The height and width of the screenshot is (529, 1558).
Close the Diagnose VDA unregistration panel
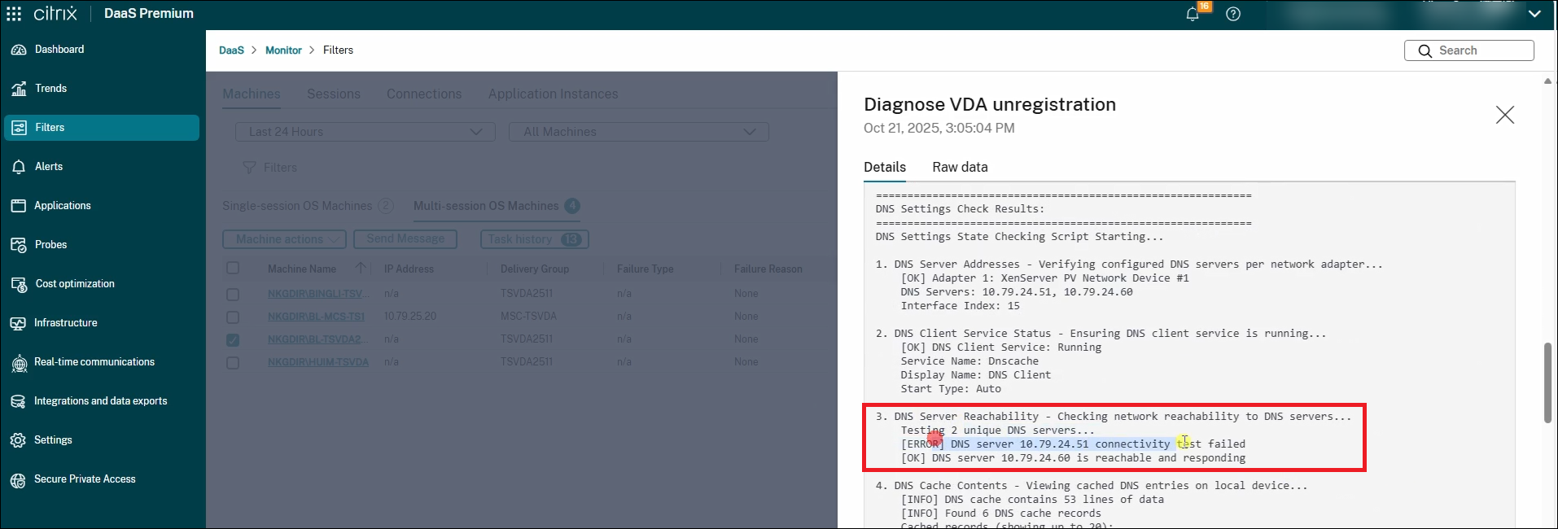[1505, 115]
